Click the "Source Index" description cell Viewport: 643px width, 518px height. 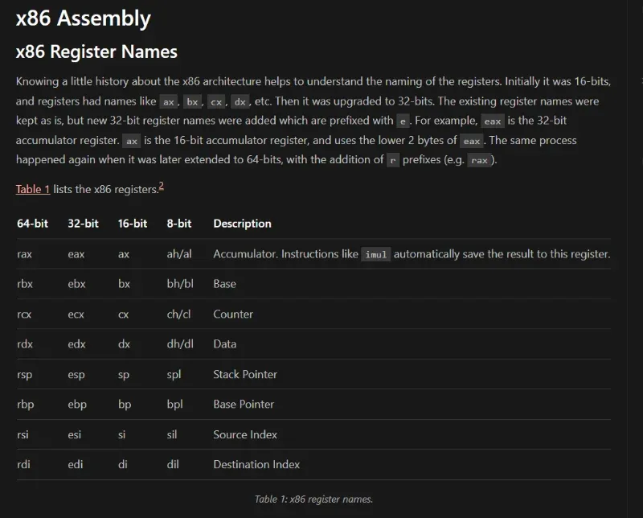coord(245,434)
